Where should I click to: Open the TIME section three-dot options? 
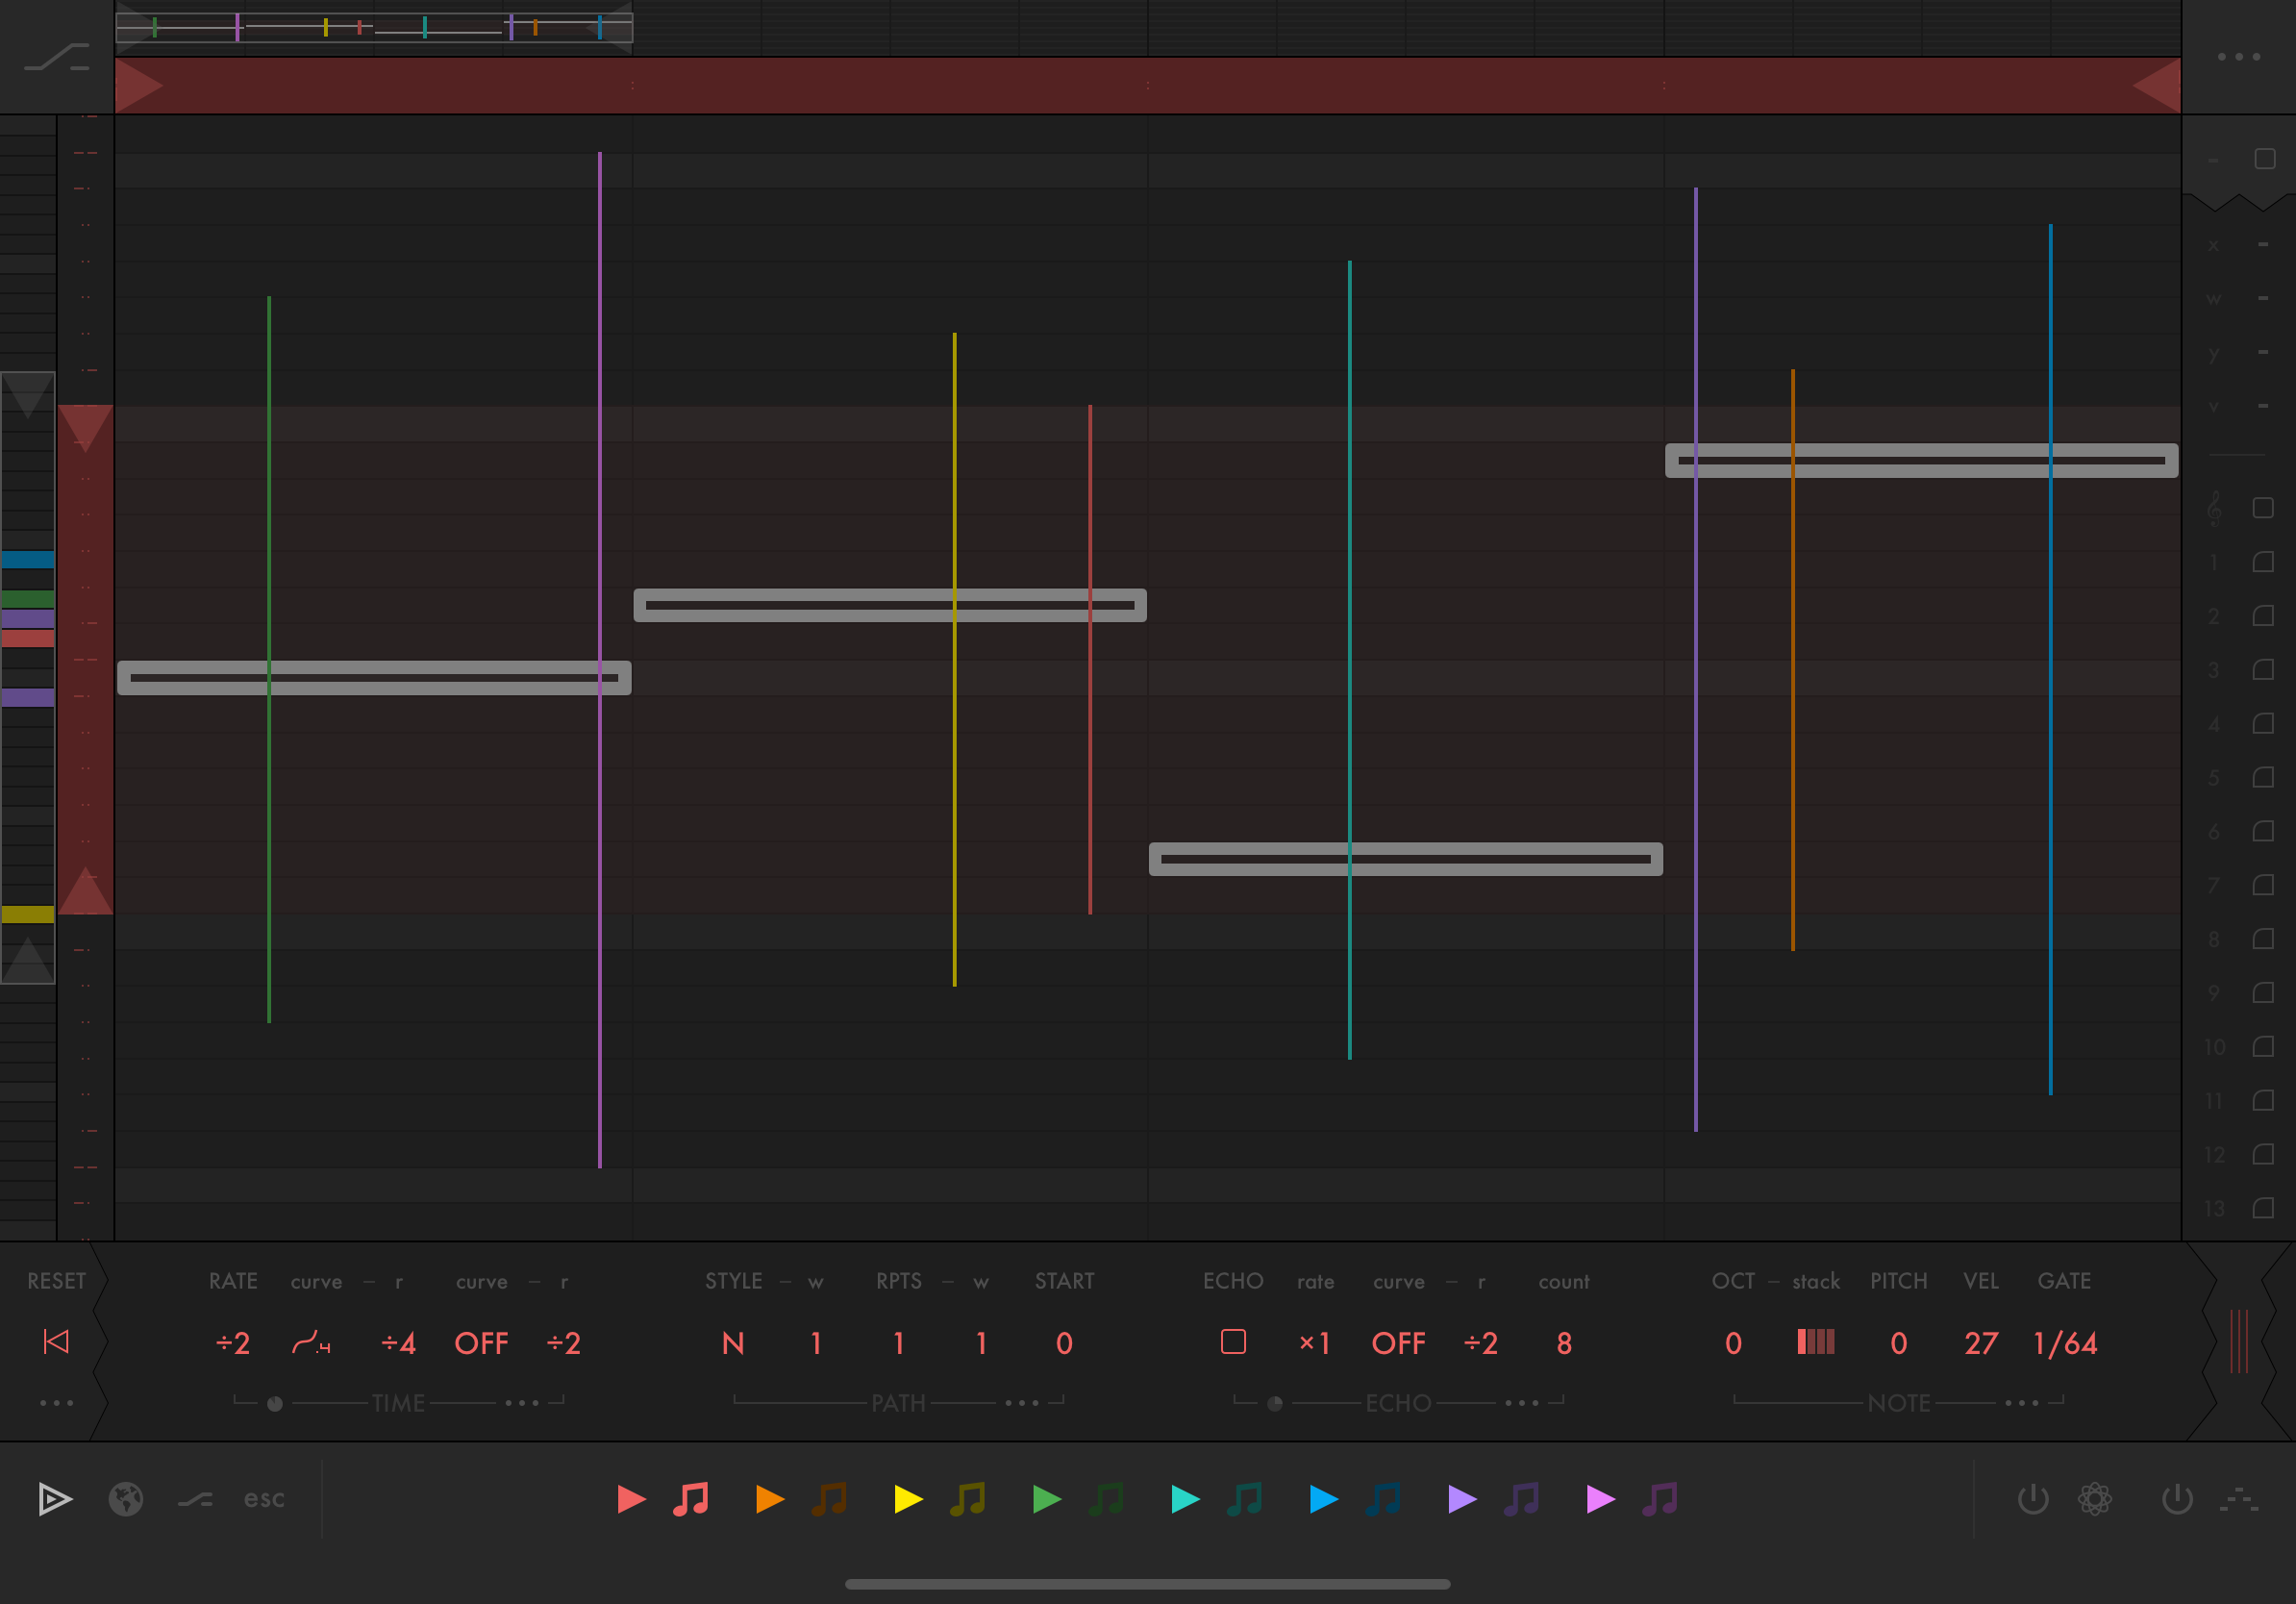click(x=522, y=1403)
